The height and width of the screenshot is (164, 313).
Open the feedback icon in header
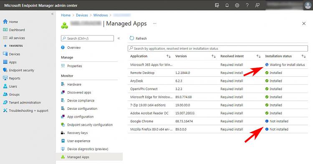point(257,5)
